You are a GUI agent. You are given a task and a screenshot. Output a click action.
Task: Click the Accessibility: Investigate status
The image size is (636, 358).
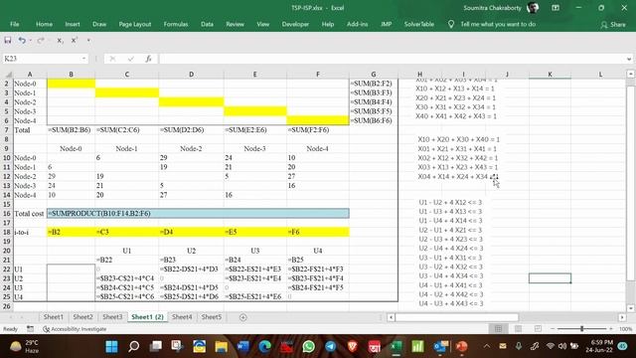coord(76,329)
